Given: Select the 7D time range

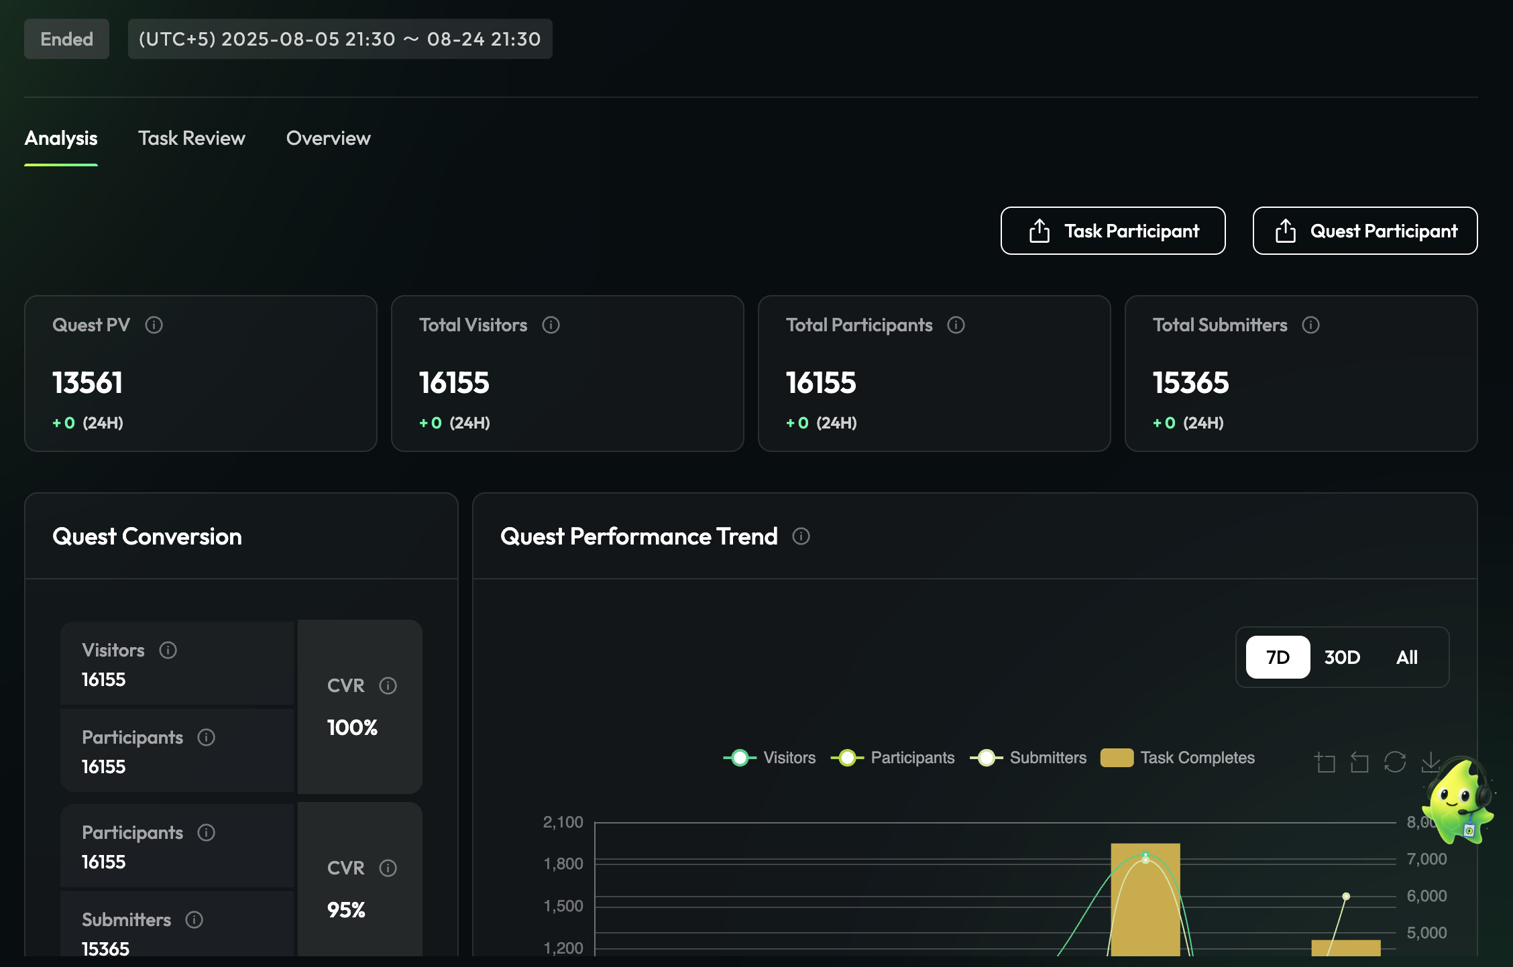Looking at the screenshot, I should [1278, 657].
